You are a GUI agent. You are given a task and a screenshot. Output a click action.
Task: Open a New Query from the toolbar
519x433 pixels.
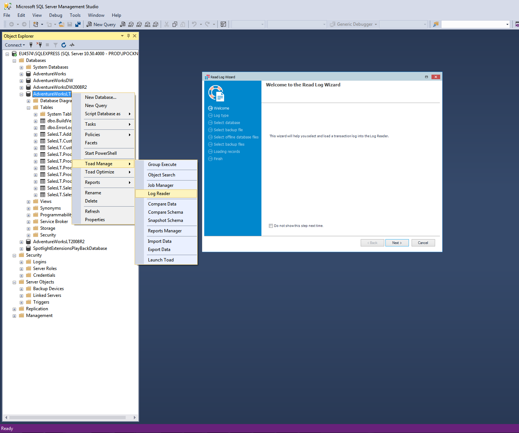[x=101, y=24]
